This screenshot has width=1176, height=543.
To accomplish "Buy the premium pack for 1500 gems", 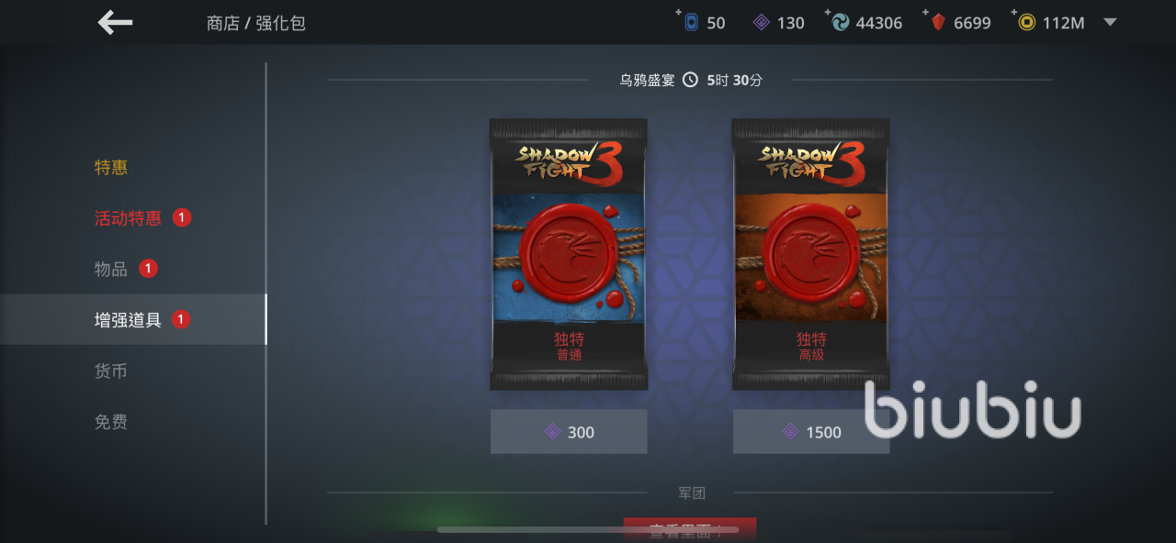I will pos(811,431).
